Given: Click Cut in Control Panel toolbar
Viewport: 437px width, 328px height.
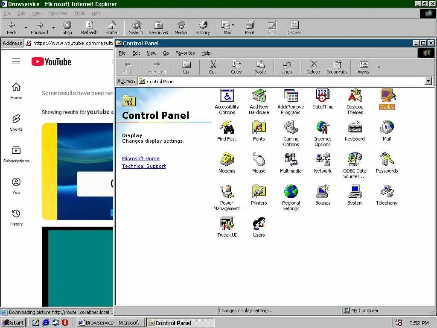Looking at the screenshot, I should coord(213,67).
